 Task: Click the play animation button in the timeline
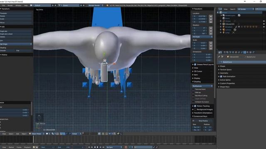click(x=98, y=147)
